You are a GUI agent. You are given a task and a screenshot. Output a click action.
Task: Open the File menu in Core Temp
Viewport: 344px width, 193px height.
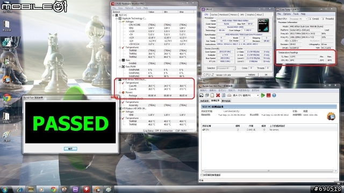[x=279, y=14]
